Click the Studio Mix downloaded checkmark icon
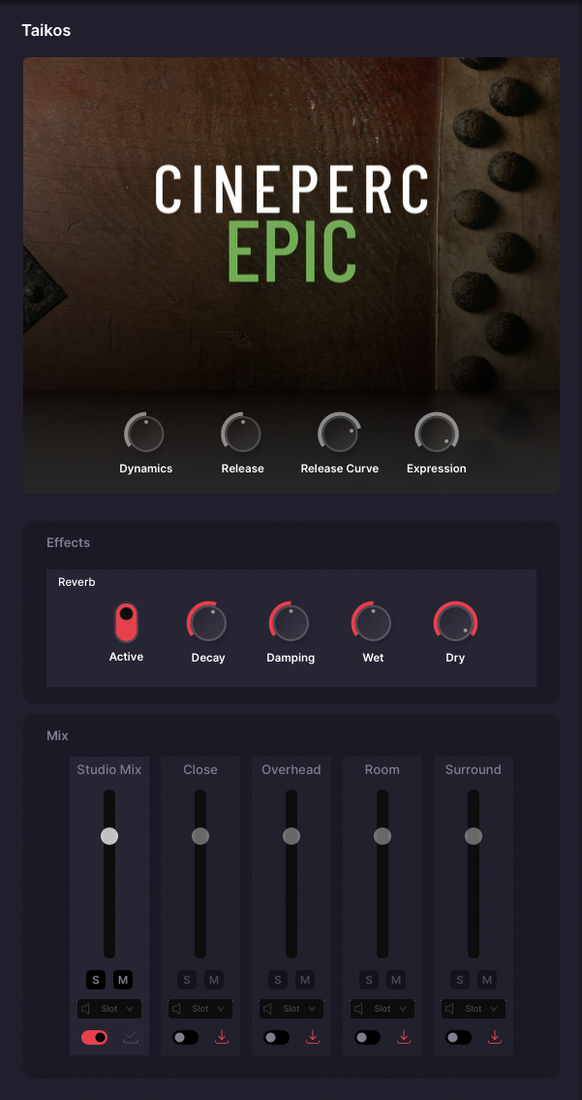This screenshot has width=582, height=1100. [x=131, y=1037]
